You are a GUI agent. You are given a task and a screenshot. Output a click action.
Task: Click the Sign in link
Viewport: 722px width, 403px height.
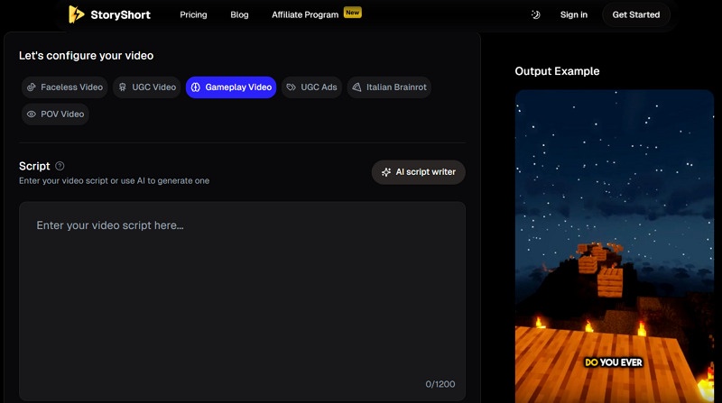tap(574, 14)
